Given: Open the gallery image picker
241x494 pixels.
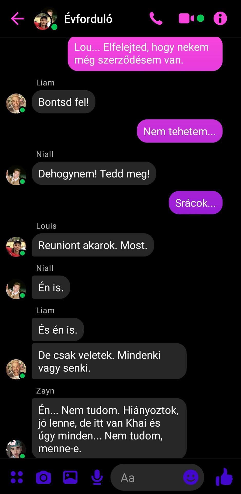Looking at the screenshot, I should pos(70,477).
